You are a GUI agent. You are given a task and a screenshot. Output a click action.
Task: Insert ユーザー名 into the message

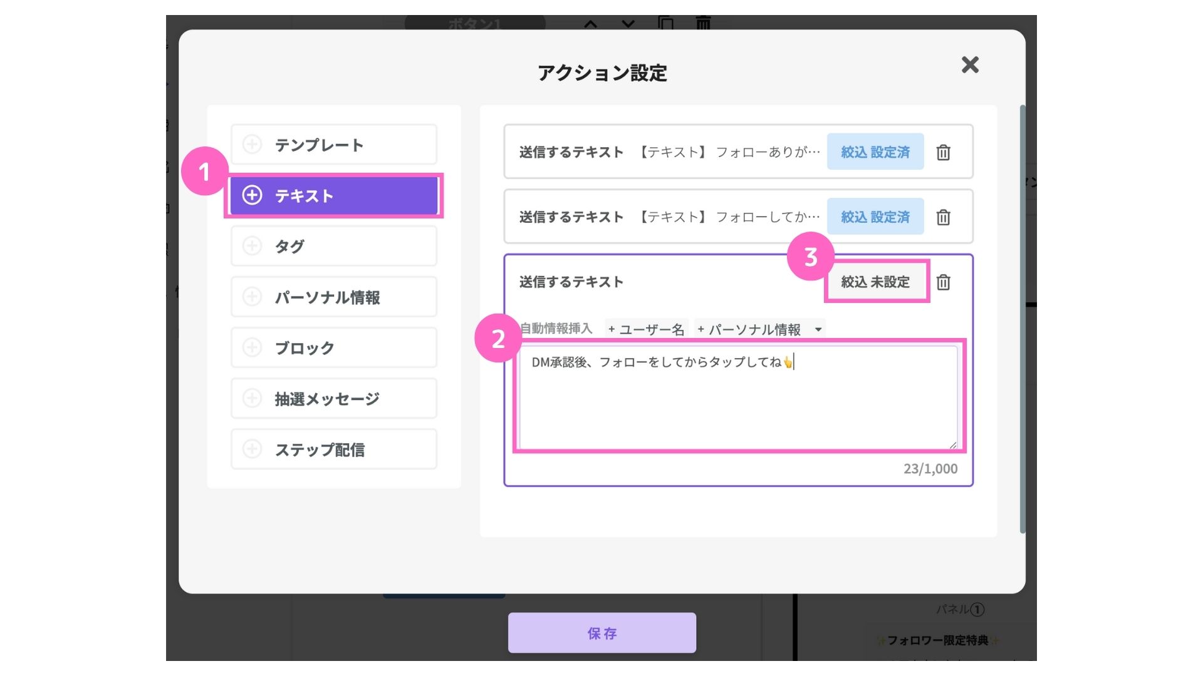[x=646, y=329]
